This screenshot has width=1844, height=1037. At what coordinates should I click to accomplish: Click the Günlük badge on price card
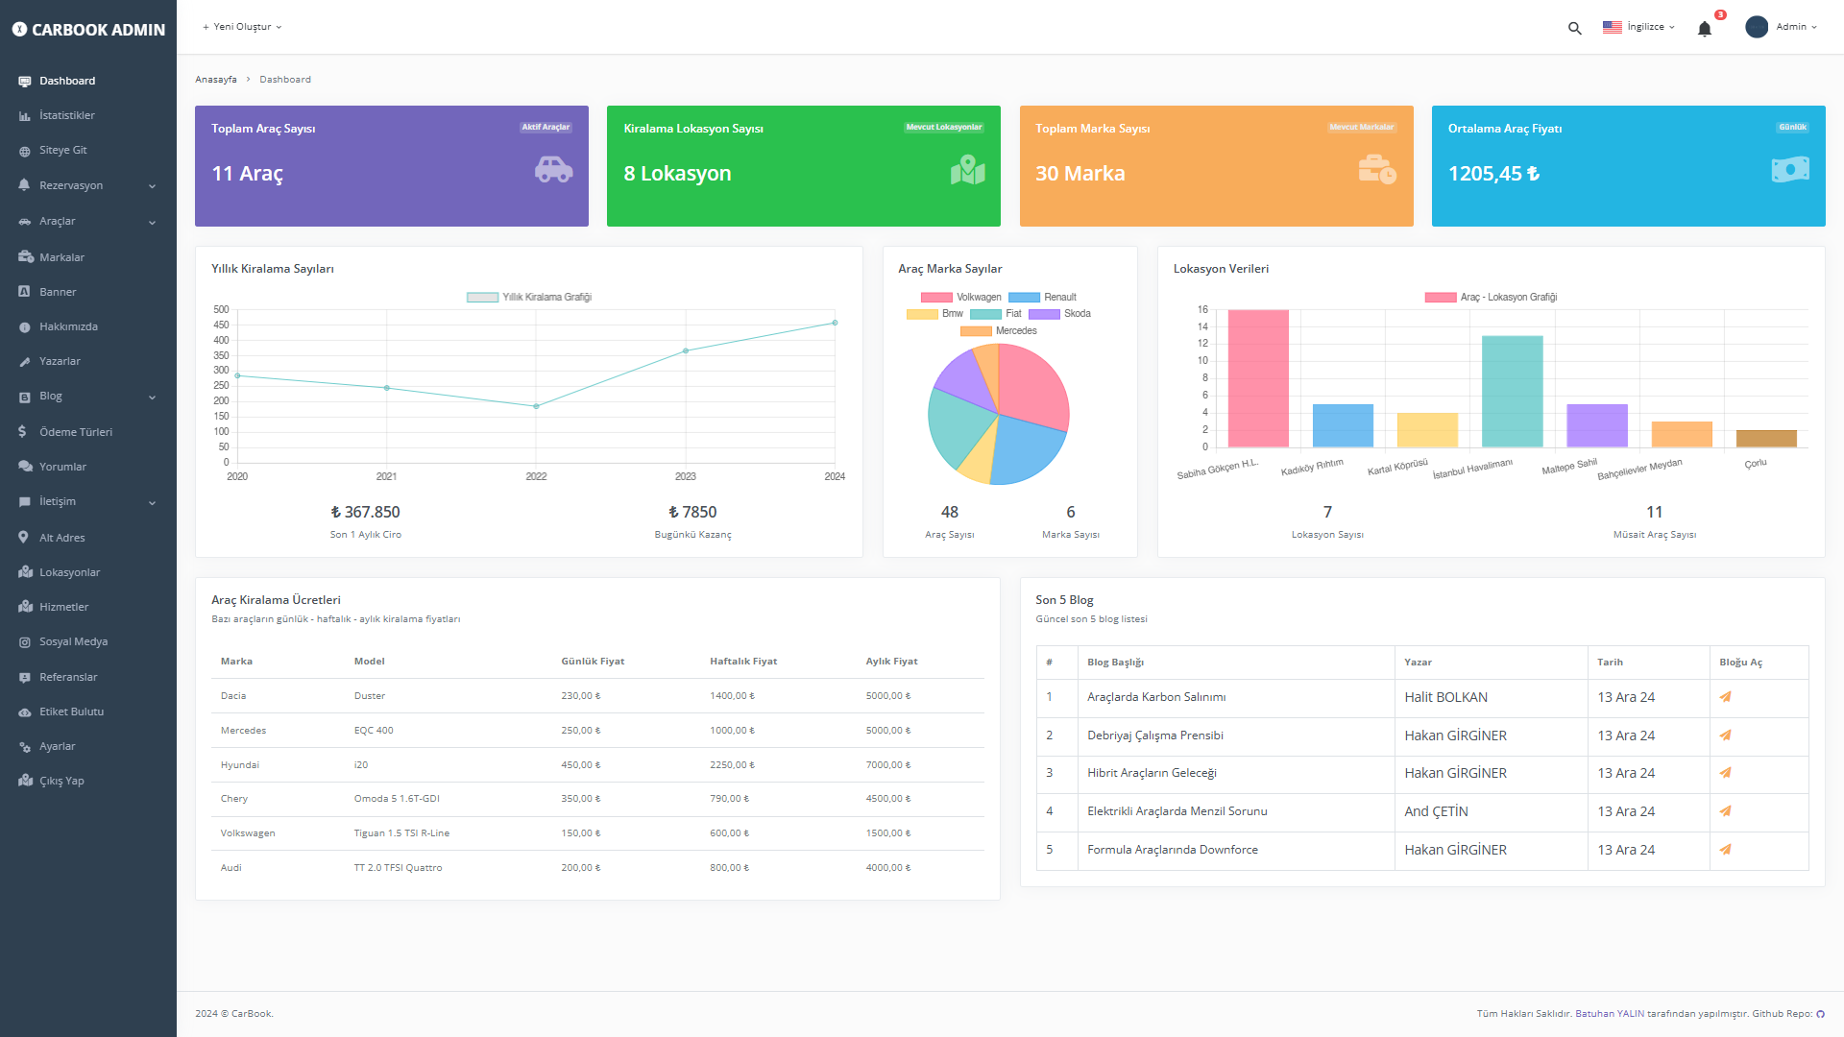1792,128
